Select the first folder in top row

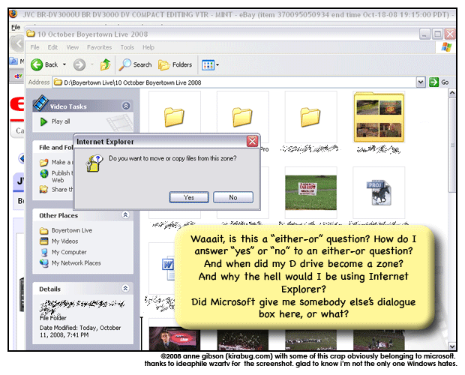[174, 118]
